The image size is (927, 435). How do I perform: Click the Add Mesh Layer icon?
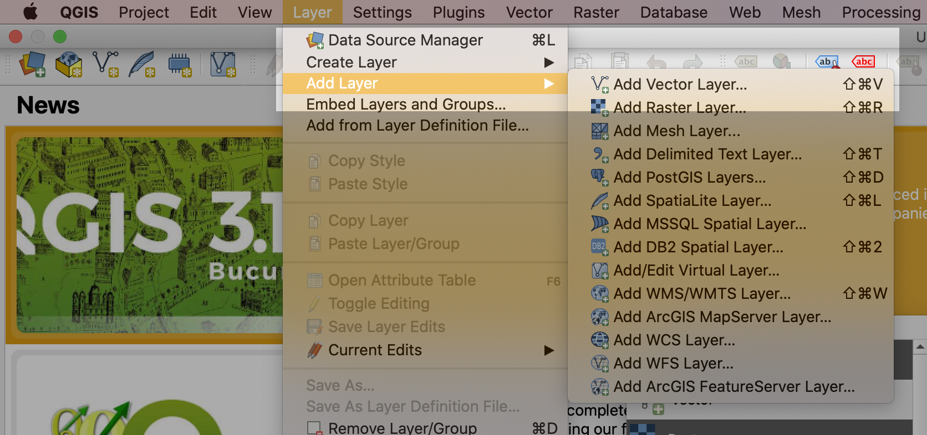pyautogui.click(x=600, y=131)
